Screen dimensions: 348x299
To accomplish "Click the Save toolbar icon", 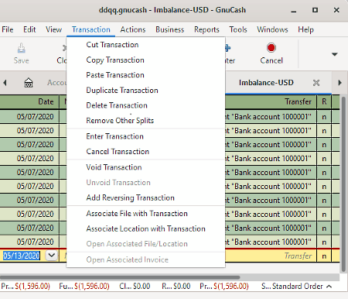I will tap(21, 48).
